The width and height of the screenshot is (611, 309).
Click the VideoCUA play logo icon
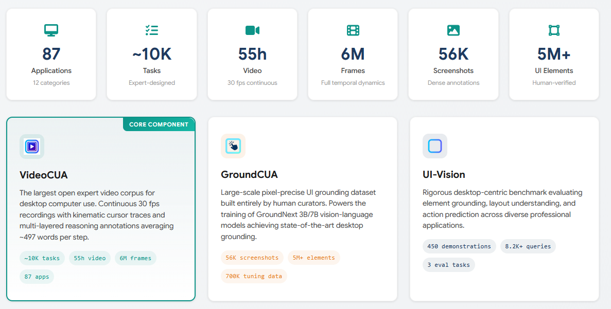tap(32, 147)
